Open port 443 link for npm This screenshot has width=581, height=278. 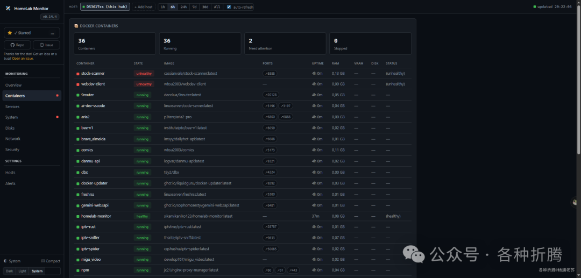293,270
